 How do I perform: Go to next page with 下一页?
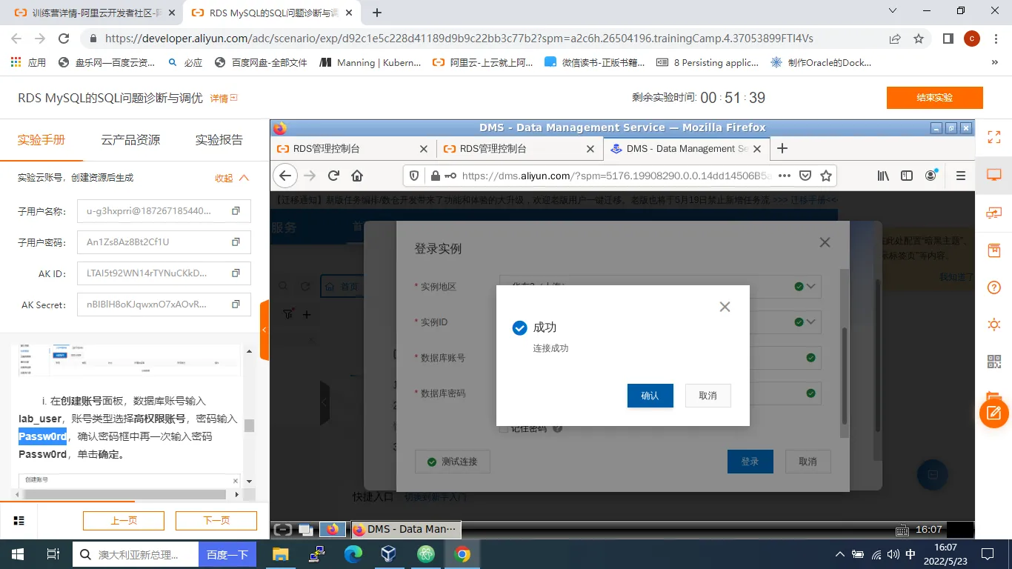pos(216,521)
